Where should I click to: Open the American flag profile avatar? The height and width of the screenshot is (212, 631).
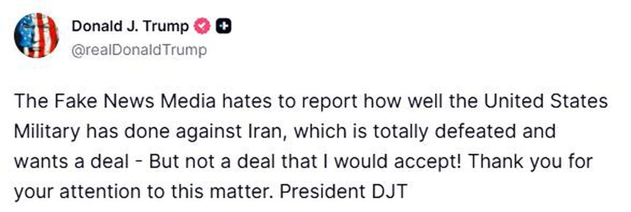coord(36,36)
